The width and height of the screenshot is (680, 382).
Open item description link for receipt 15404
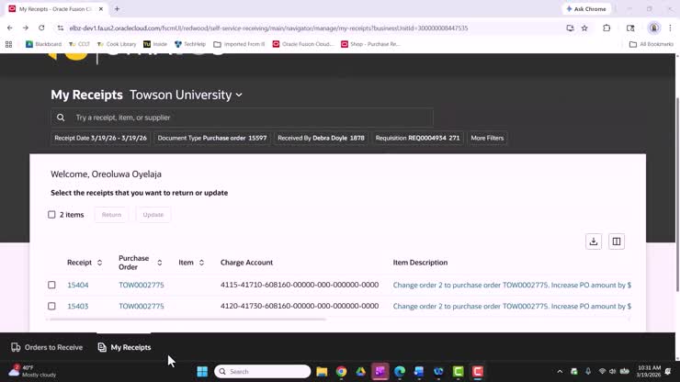pos(512,285)
